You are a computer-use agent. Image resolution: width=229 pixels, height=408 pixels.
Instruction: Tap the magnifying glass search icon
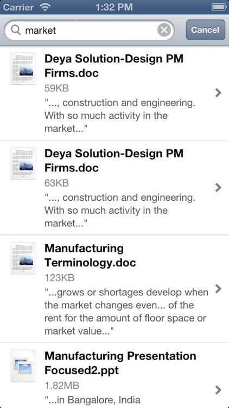[16, 30]
